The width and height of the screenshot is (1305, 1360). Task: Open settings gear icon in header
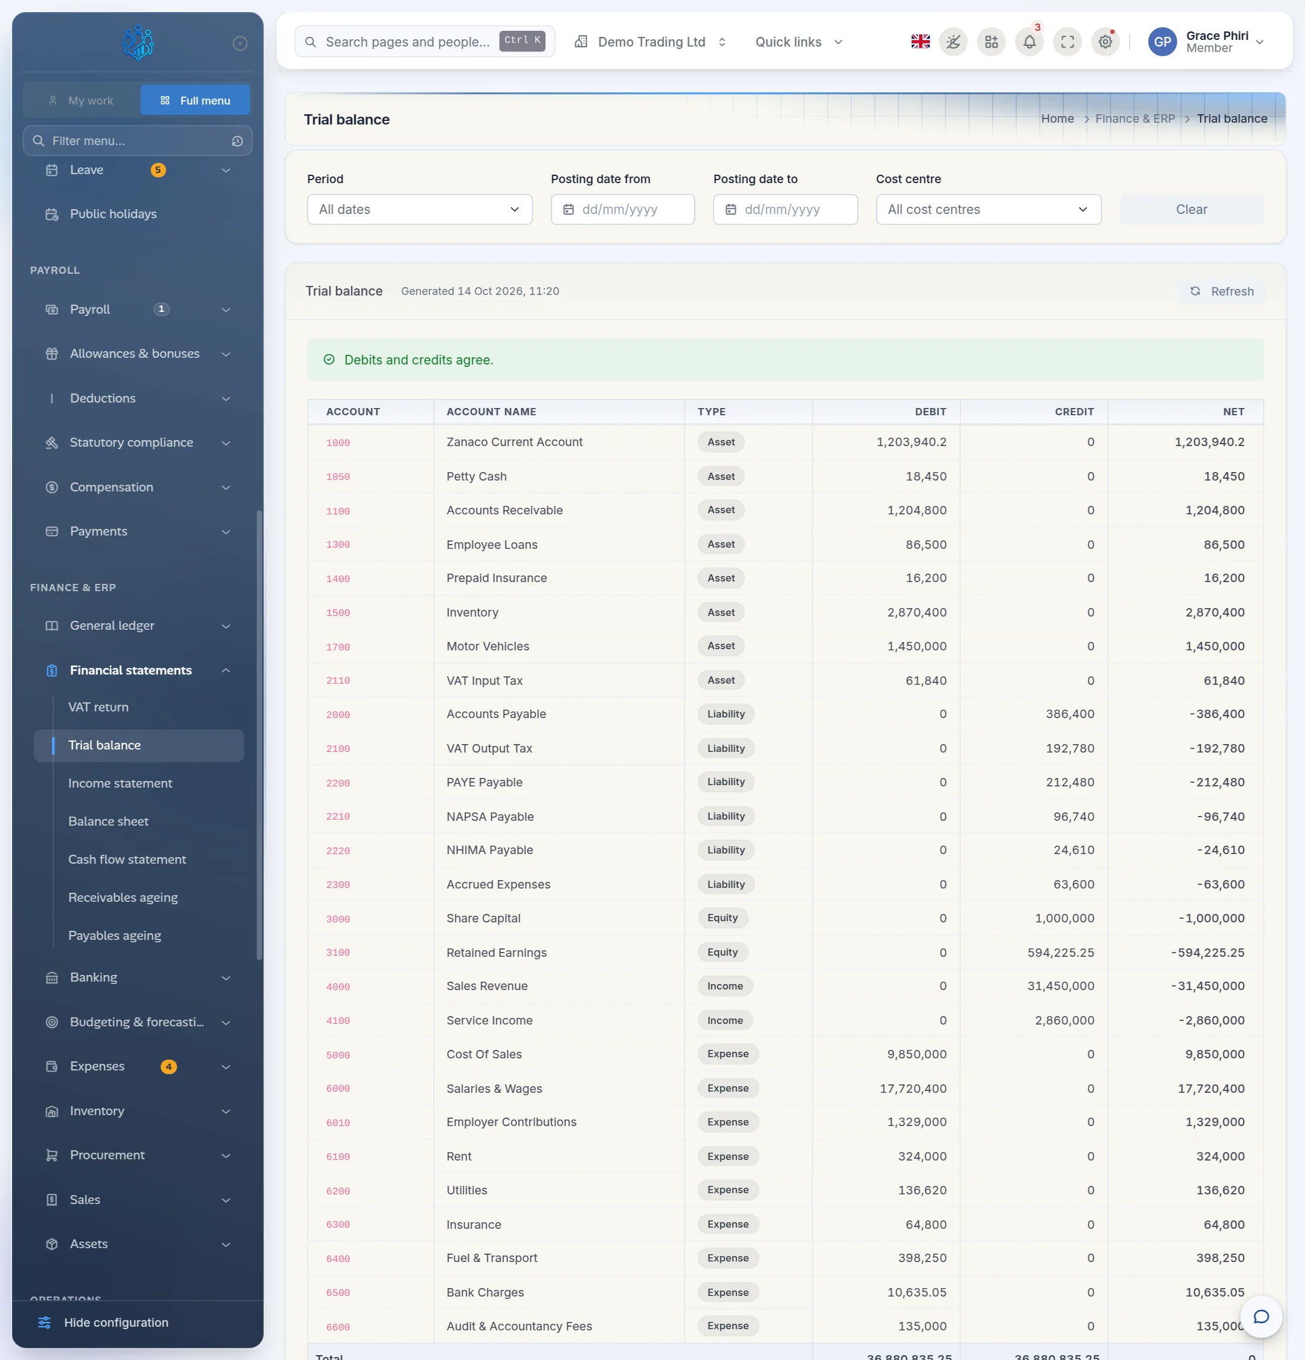(1105, 42)
